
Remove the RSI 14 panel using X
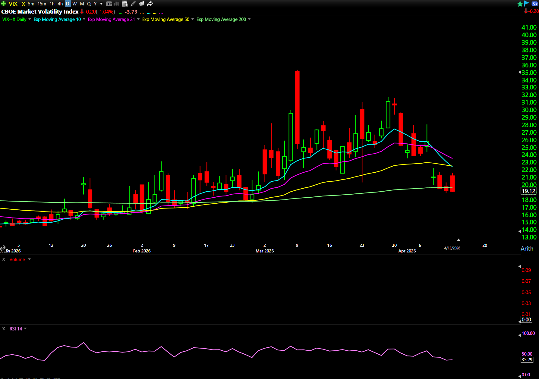click(4, 329)
